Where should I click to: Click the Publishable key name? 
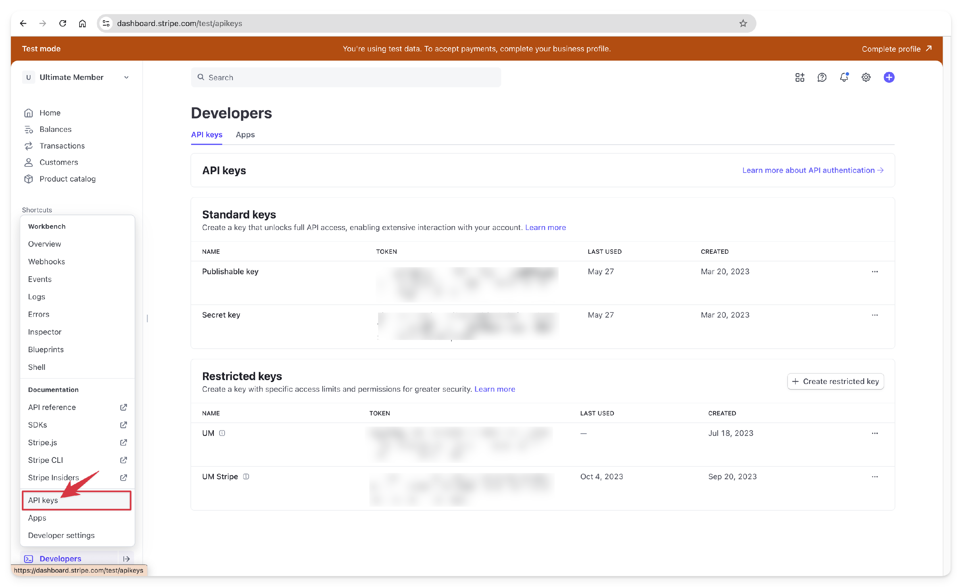tap(230, 271)
